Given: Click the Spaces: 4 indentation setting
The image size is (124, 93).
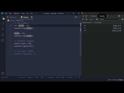Looking at the screenshot, I should [30, 77].
